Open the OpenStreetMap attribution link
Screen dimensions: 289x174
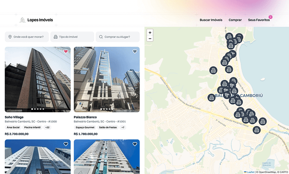(267, 172)
